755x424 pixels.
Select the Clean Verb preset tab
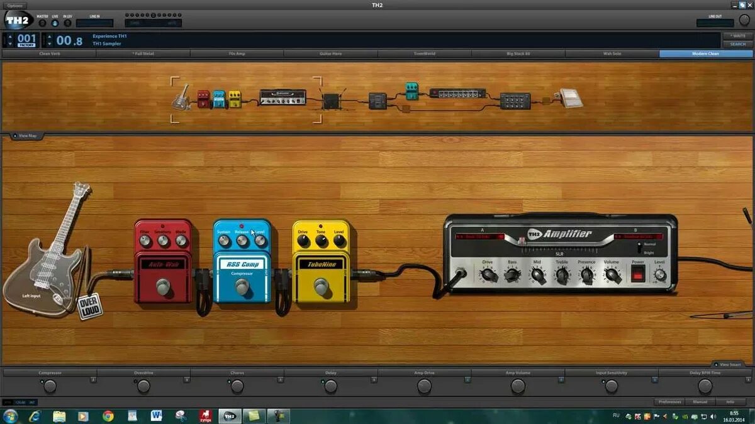(50, 53)
